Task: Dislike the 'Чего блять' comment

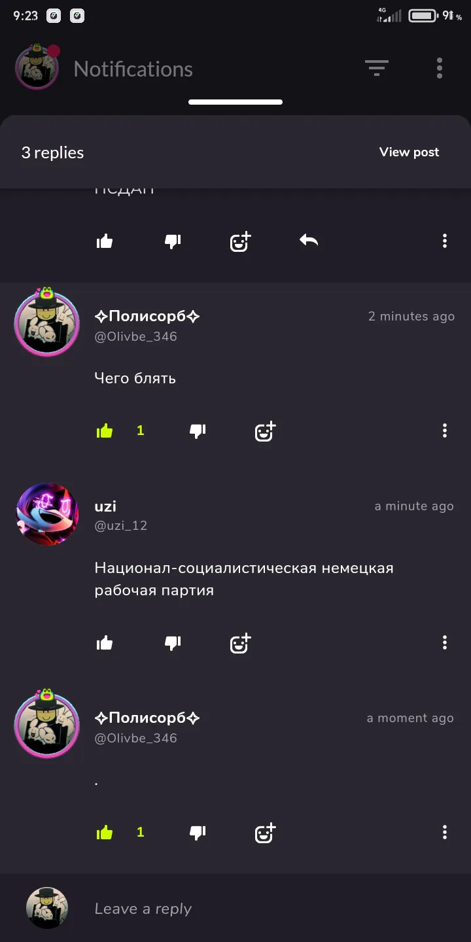Action: 198,431
